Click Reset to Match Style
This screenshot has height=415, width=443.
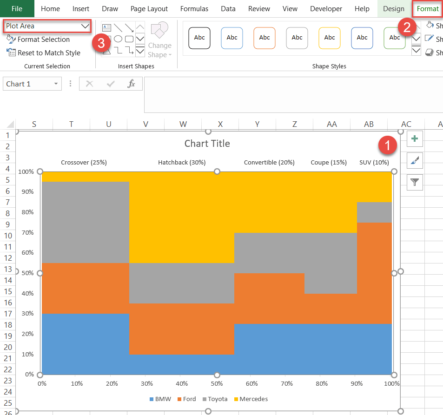click(x=44, y=53)
